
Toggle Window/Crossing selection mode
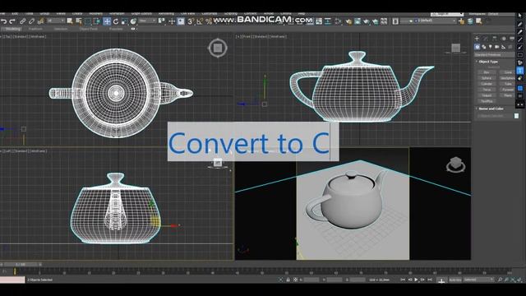[97, 21]
